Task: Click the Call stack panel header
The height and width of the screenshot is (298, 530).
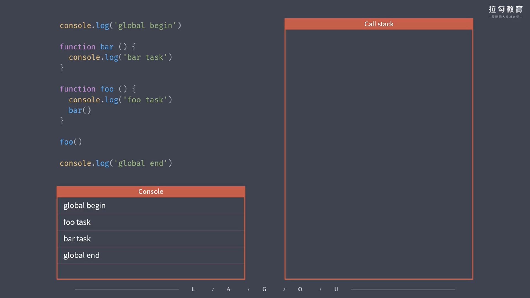Action: click(379, 24)
